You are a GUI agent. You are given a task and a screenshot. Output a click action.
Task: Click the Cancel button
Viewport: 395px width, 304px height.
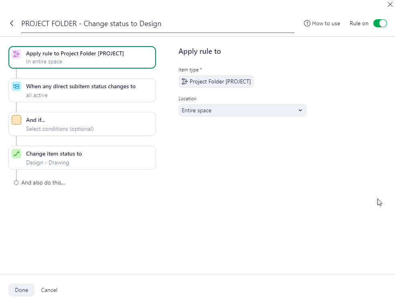point(49,290)
